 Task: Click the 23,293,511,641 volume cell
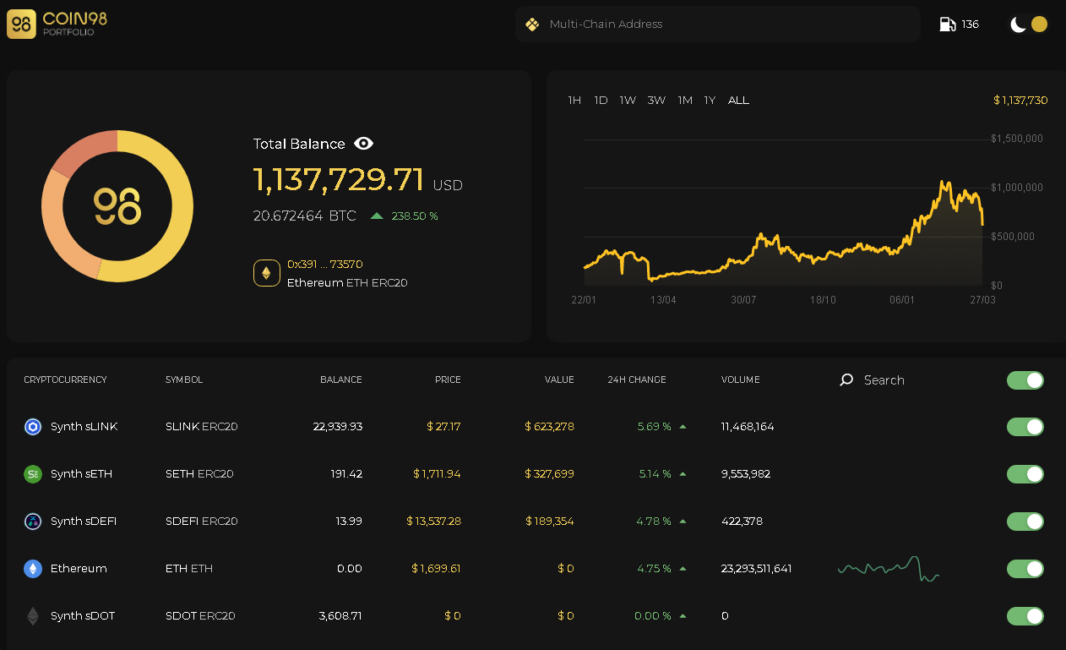tap(757, 569)
